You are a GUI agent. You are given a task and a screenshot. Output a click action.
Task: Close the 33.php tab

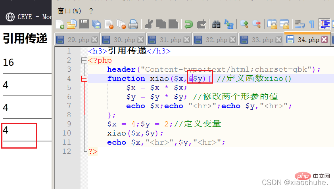point(278,40)
